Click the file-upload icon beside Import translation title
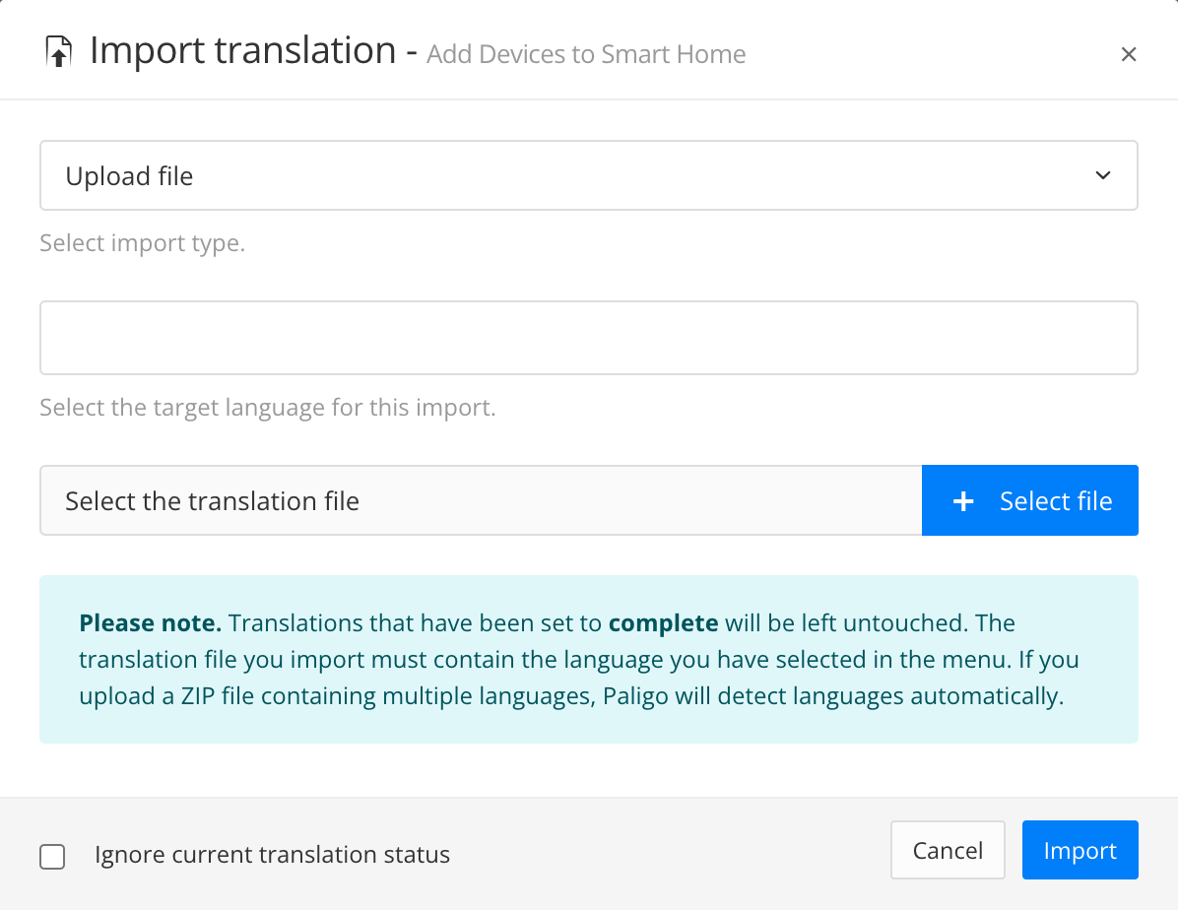 (x=57, y=50)
